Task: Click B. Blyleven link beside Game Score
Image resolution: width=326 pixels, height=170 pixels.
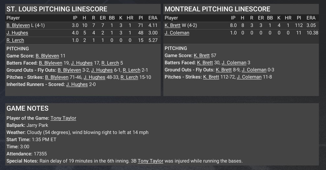Action: [47, 56]
